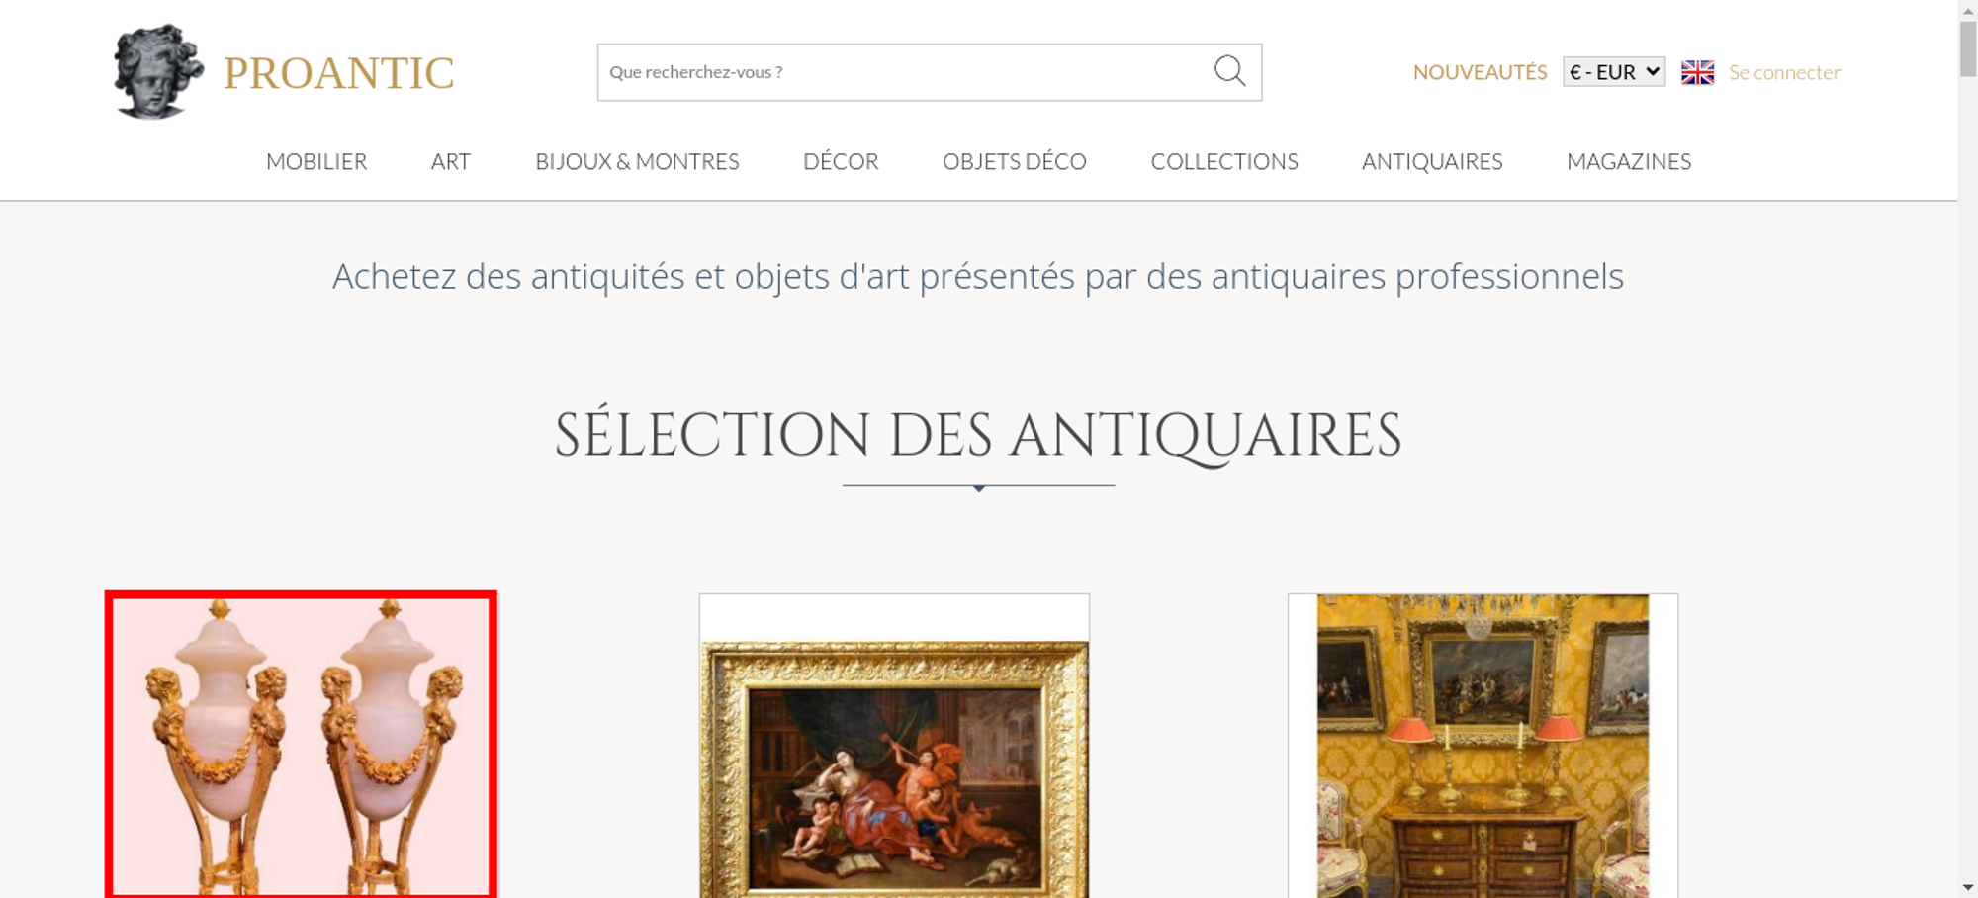Switch language using the UK flag icon
The width and height of the screenshot is (1978, 898).
(1697, 72)
